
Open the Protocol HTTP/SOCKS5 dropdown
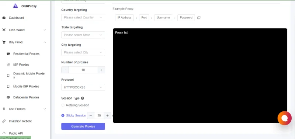[83, 87]
